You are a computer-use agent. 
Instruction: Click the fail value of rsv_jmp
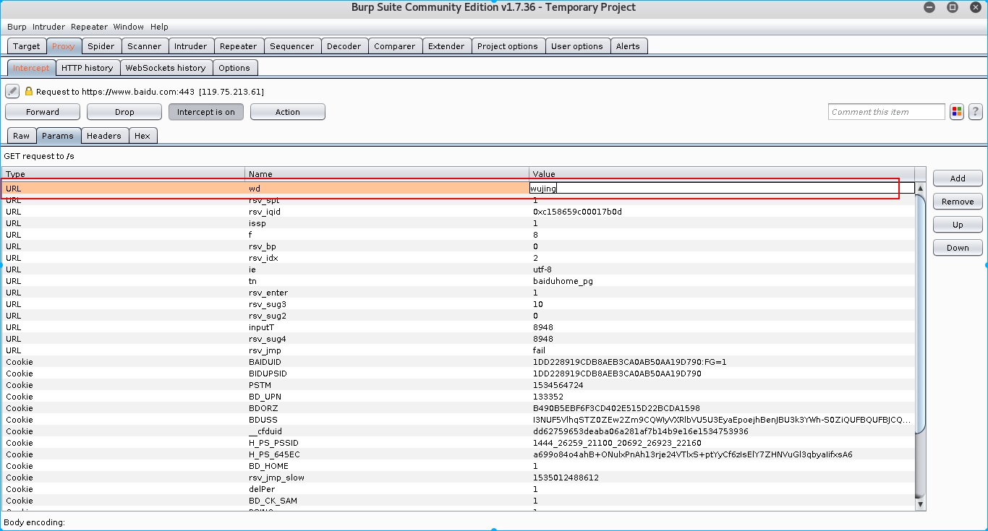pos(540,350)
